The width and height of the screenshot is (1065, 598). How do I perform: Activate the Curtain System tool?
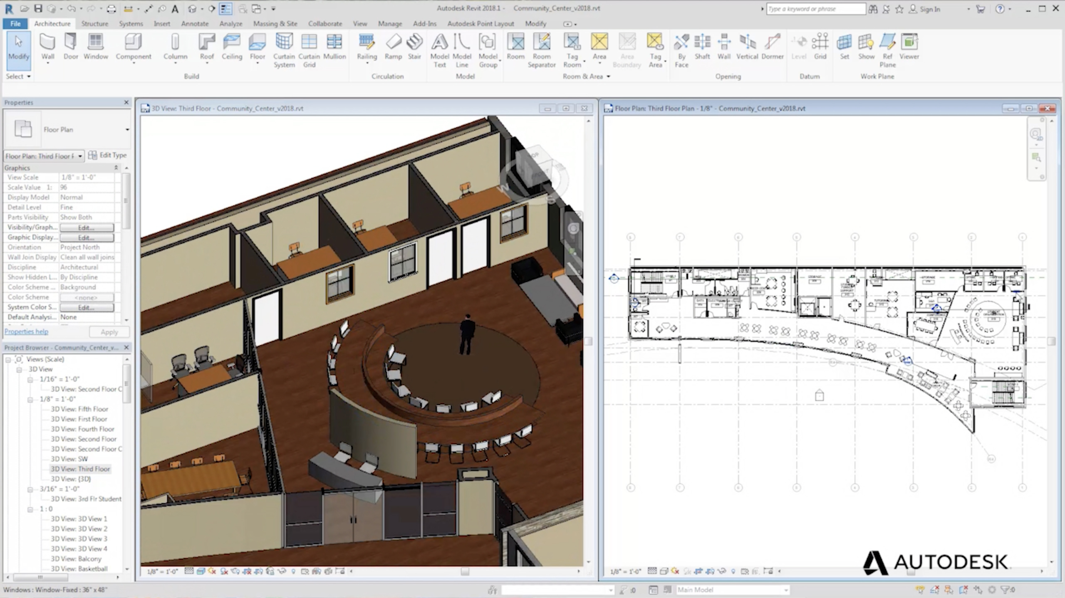284,50
